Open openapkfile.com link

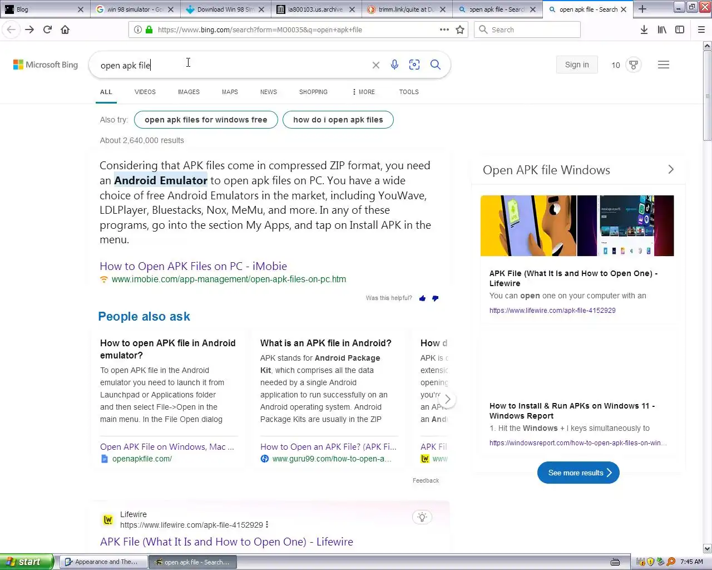point(142,459)
